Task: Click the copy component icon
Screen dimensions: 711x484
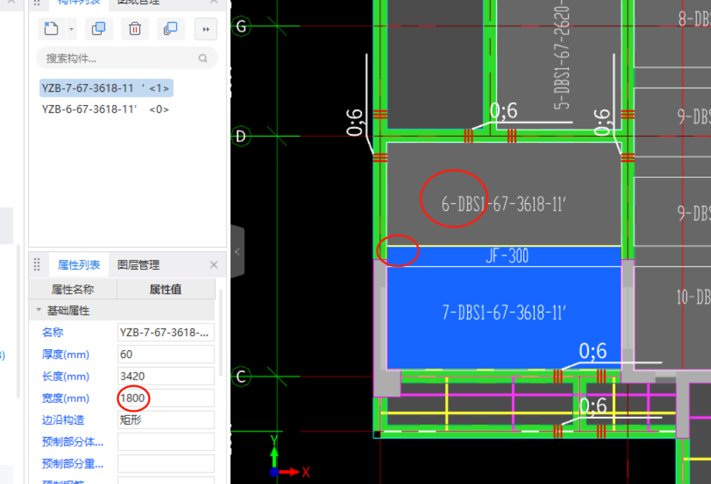Action: (x=98, y=29)
